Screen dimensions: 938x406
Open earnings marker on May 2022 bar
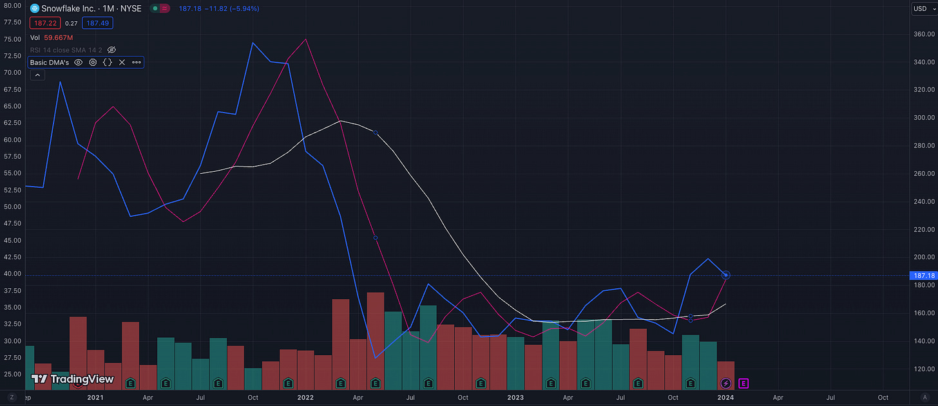coord(376,383)
